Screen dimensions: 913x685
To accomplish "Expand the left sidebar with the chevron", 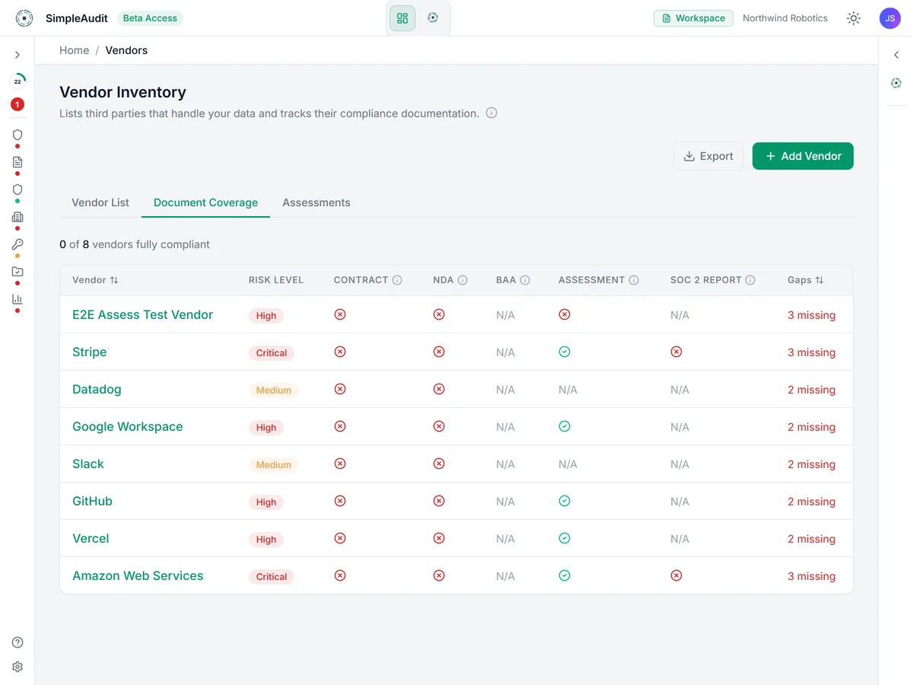I will 17,55.
